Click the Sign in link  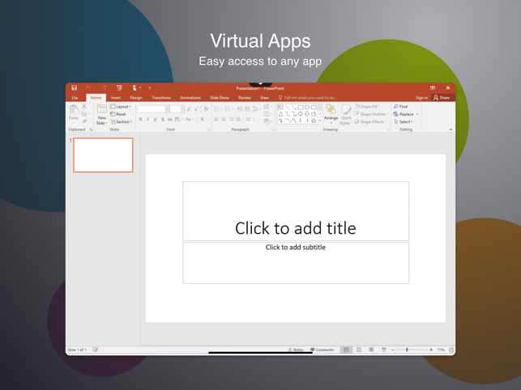(421, 98)
